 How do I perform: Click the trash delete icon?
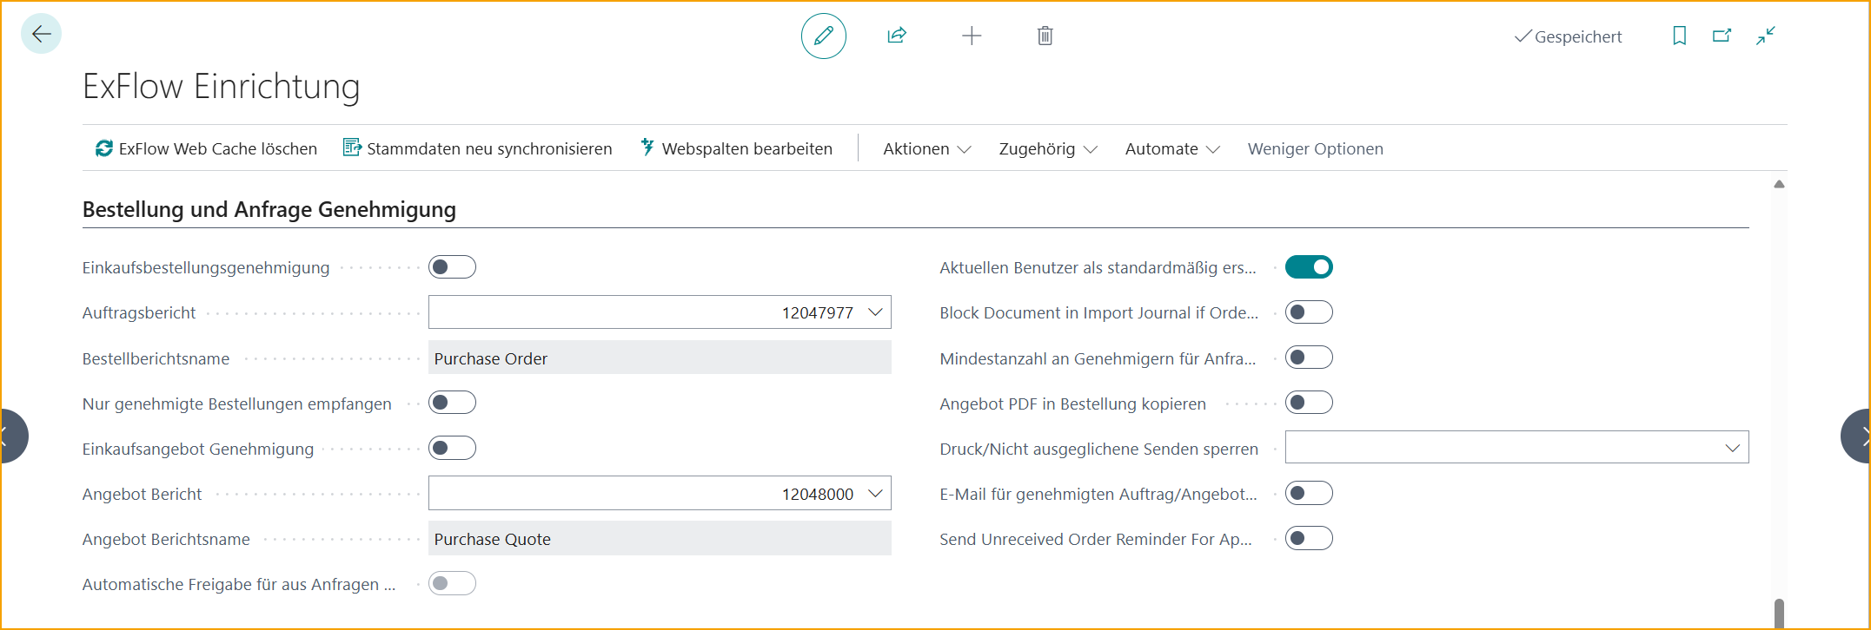pos(1045,36)
